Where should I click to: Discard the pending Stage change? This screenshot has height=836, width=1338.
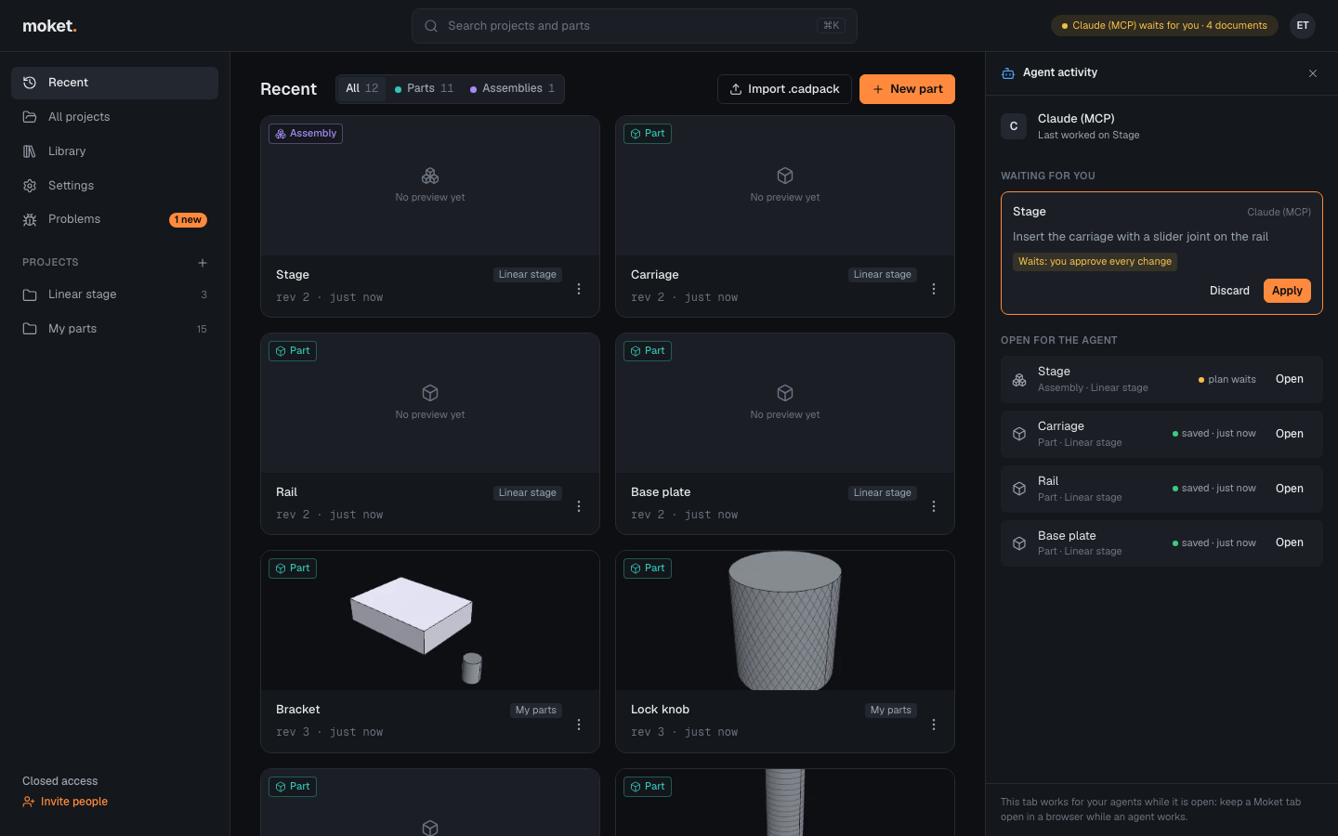(x=1229, y=291)
